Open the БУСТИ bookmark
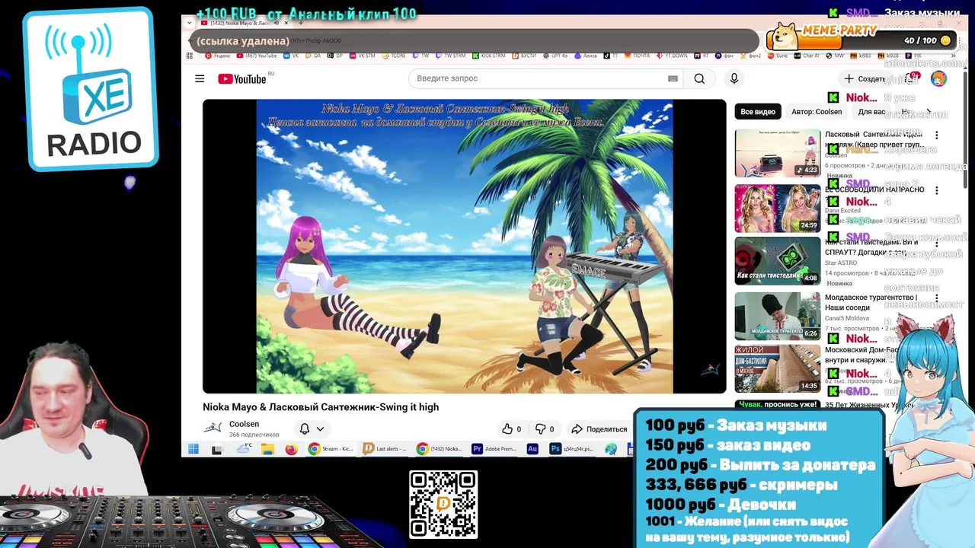 [524, 56]
